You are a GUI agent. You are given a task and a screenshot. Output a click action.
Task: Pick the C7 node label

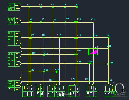click(x=43, y=19)
